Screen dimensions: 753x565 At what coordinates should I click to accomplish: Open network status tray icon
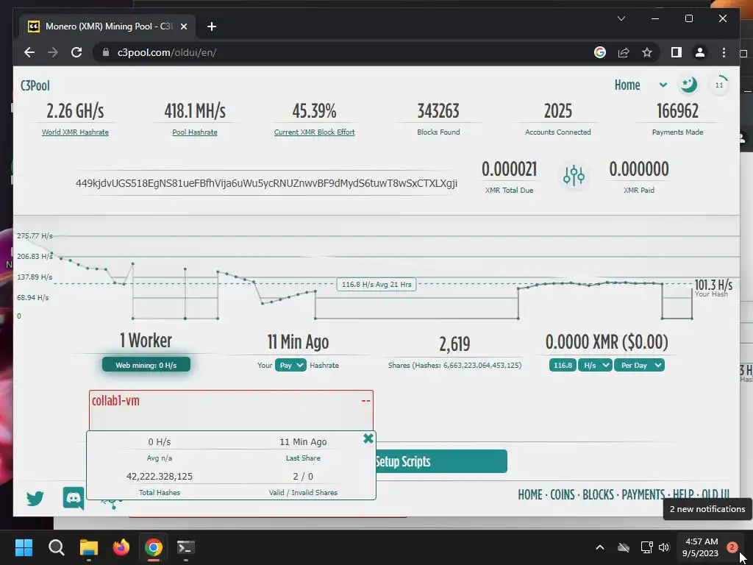pos(646,547)
